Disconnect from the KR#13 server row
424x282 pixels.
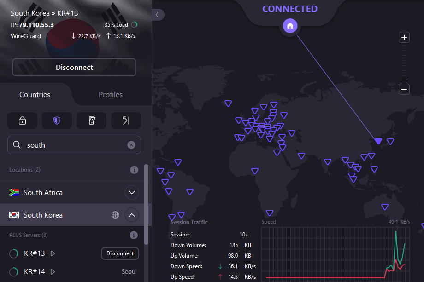tap(120, 253)
